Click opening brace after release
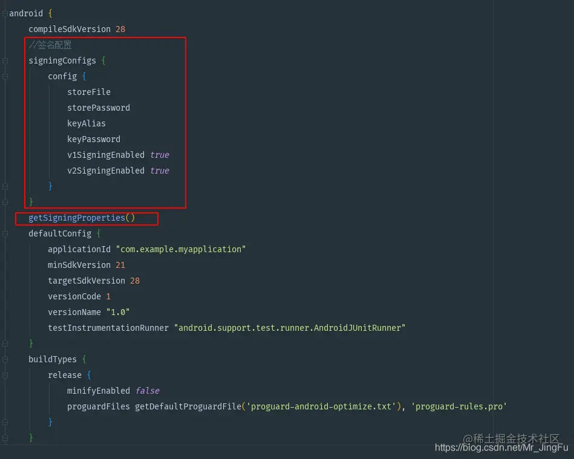 [x=89, y=375]
